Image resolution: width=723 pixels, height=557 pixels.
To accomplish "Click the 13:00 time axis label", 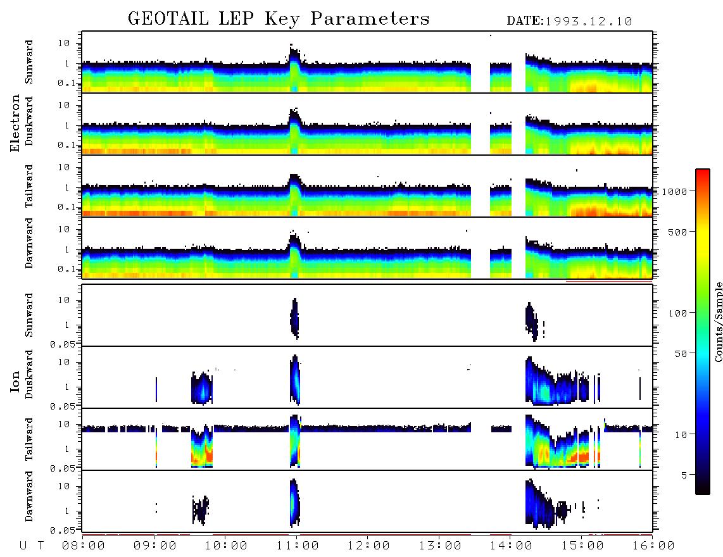I will coord(440,546).
